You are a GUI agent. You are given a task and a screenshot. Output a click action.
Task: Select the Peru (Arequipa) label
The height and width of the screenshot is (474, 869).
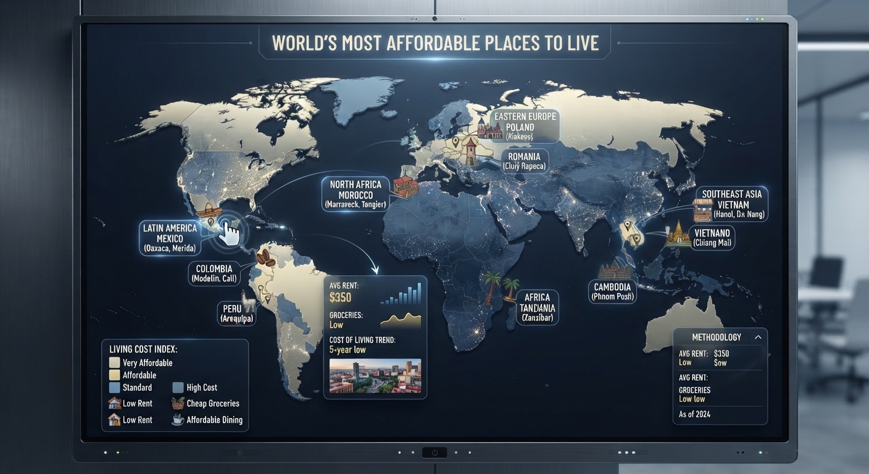237,314
